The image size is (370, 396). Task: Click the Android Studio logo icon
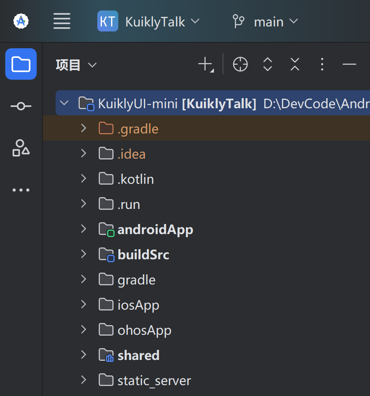click(21, 21)
